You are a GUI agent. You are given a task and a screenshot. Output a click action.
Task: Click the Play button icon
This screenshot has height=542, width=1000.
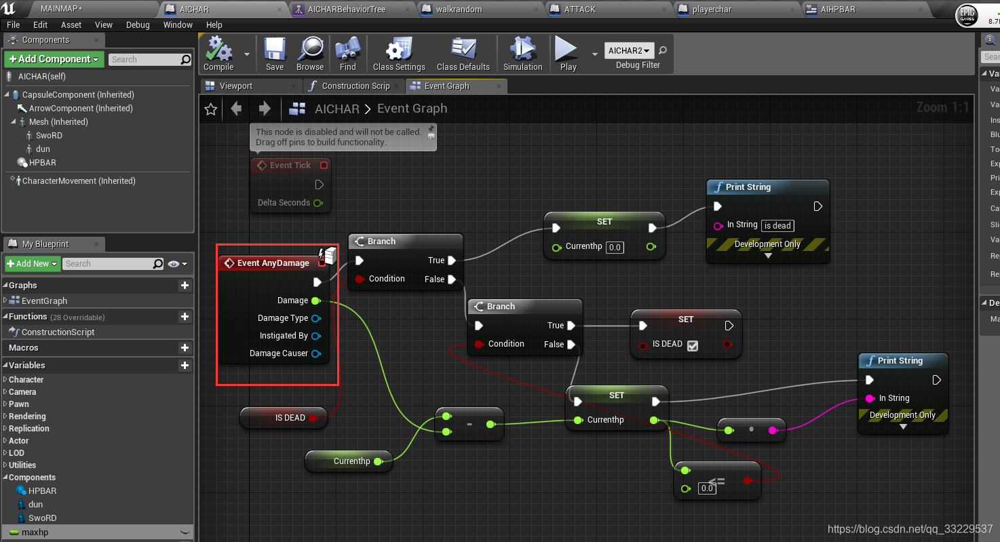click(x=566, y=49)
